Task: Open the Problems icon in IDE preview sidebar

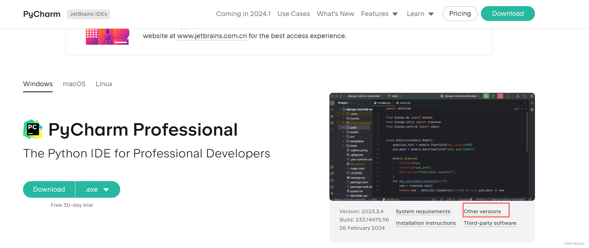Action: [332, 187]
